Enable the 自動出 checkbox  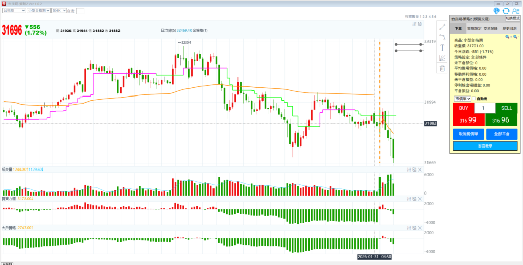tap(474, 98)
